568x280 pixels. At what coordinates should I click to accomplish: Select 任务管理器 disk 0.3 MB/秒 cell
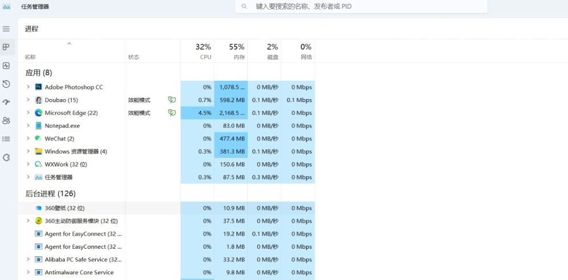(264, 177)
